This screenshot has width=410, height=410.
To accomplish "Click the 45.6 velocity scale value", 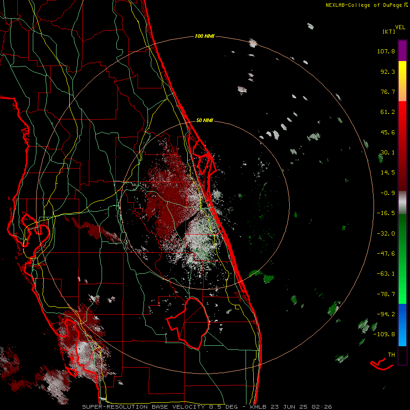I will coord(388,132).
